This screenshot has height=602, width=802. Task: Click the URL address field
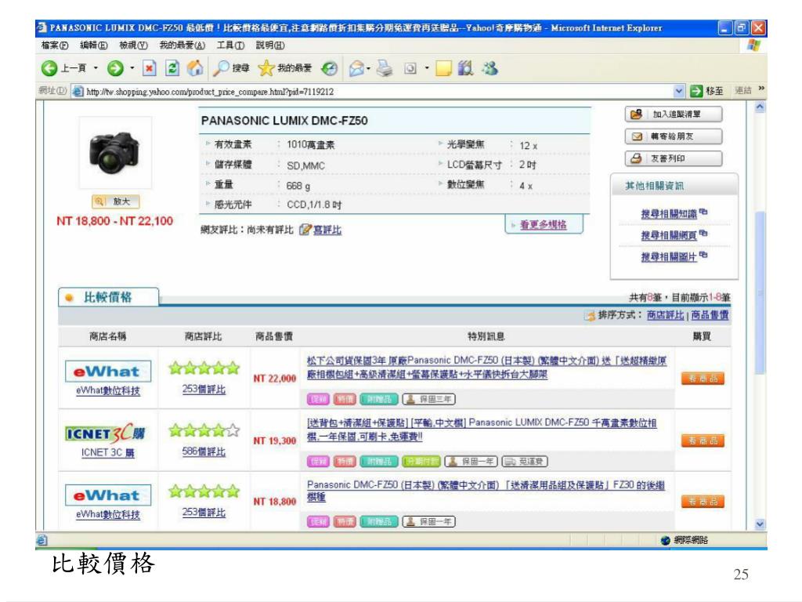coord(378,92)
